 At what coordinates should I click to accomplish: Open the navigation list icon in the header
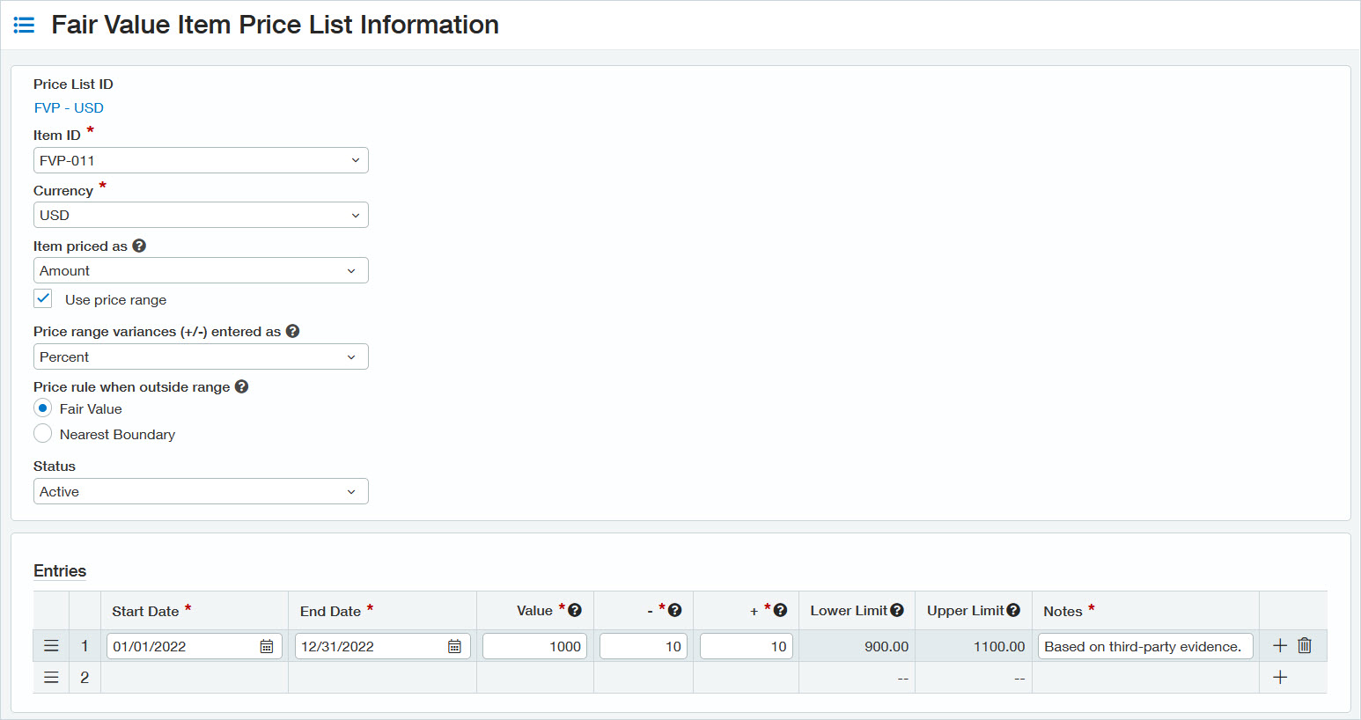24,25
